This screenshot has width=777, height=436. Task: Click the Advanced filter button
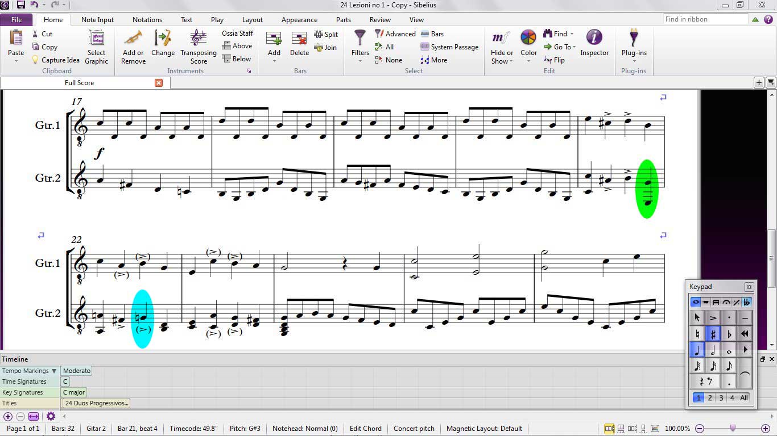pyautogui.click(x=395, y=34)
